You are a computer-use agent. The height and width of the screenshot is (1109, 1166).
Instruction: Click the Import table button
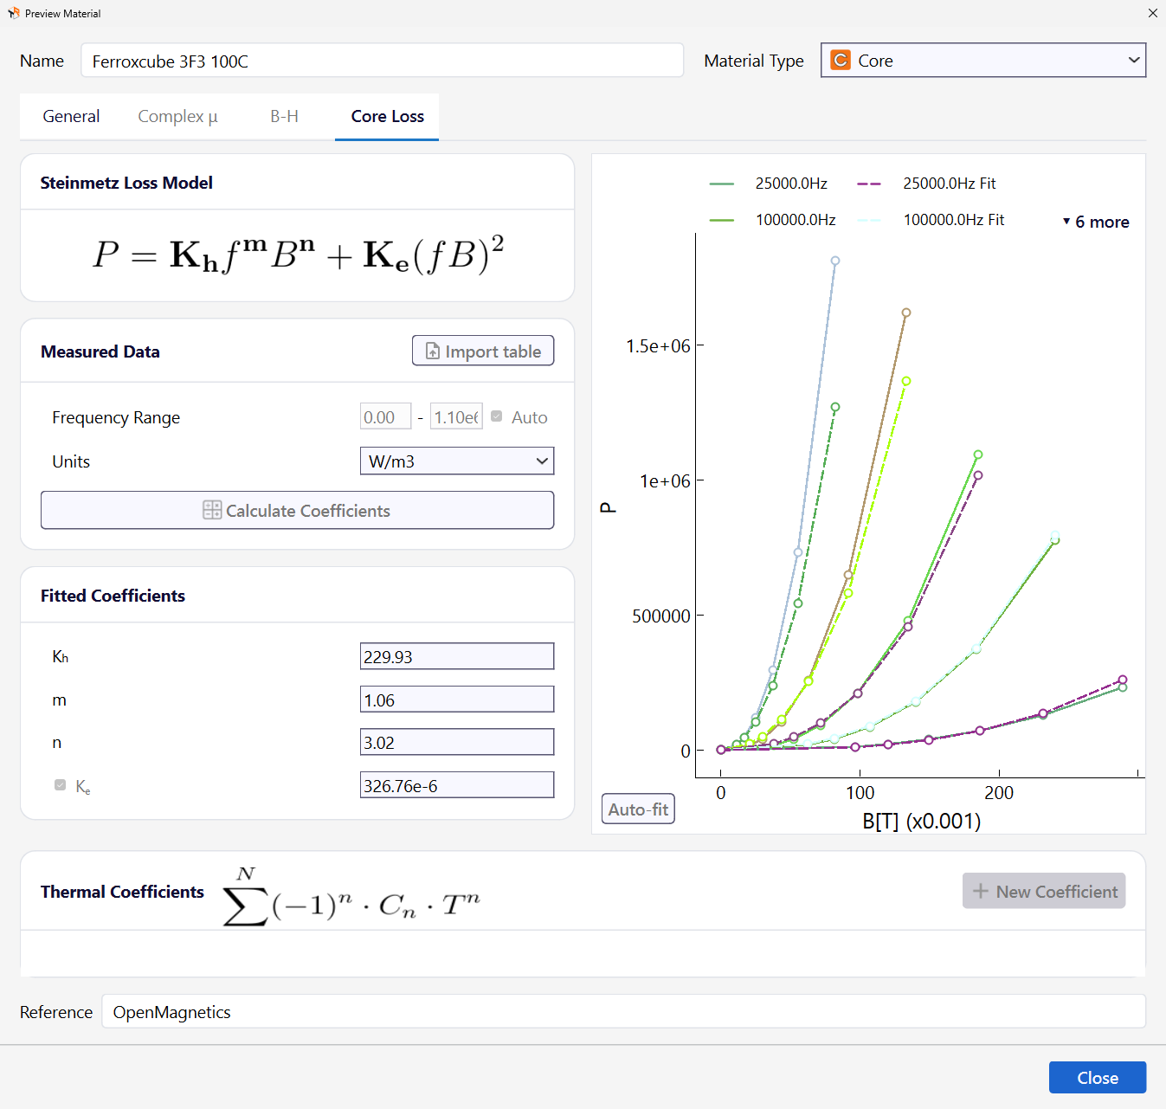pos(483,351)
